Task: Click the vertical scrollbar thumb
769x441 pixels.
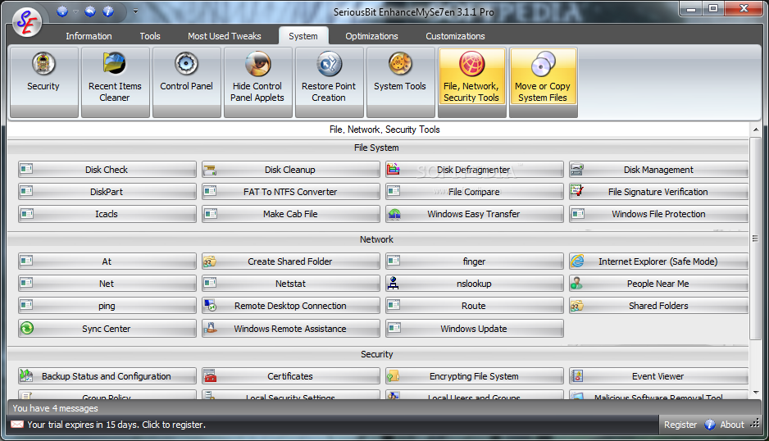Action: point(755,238)
